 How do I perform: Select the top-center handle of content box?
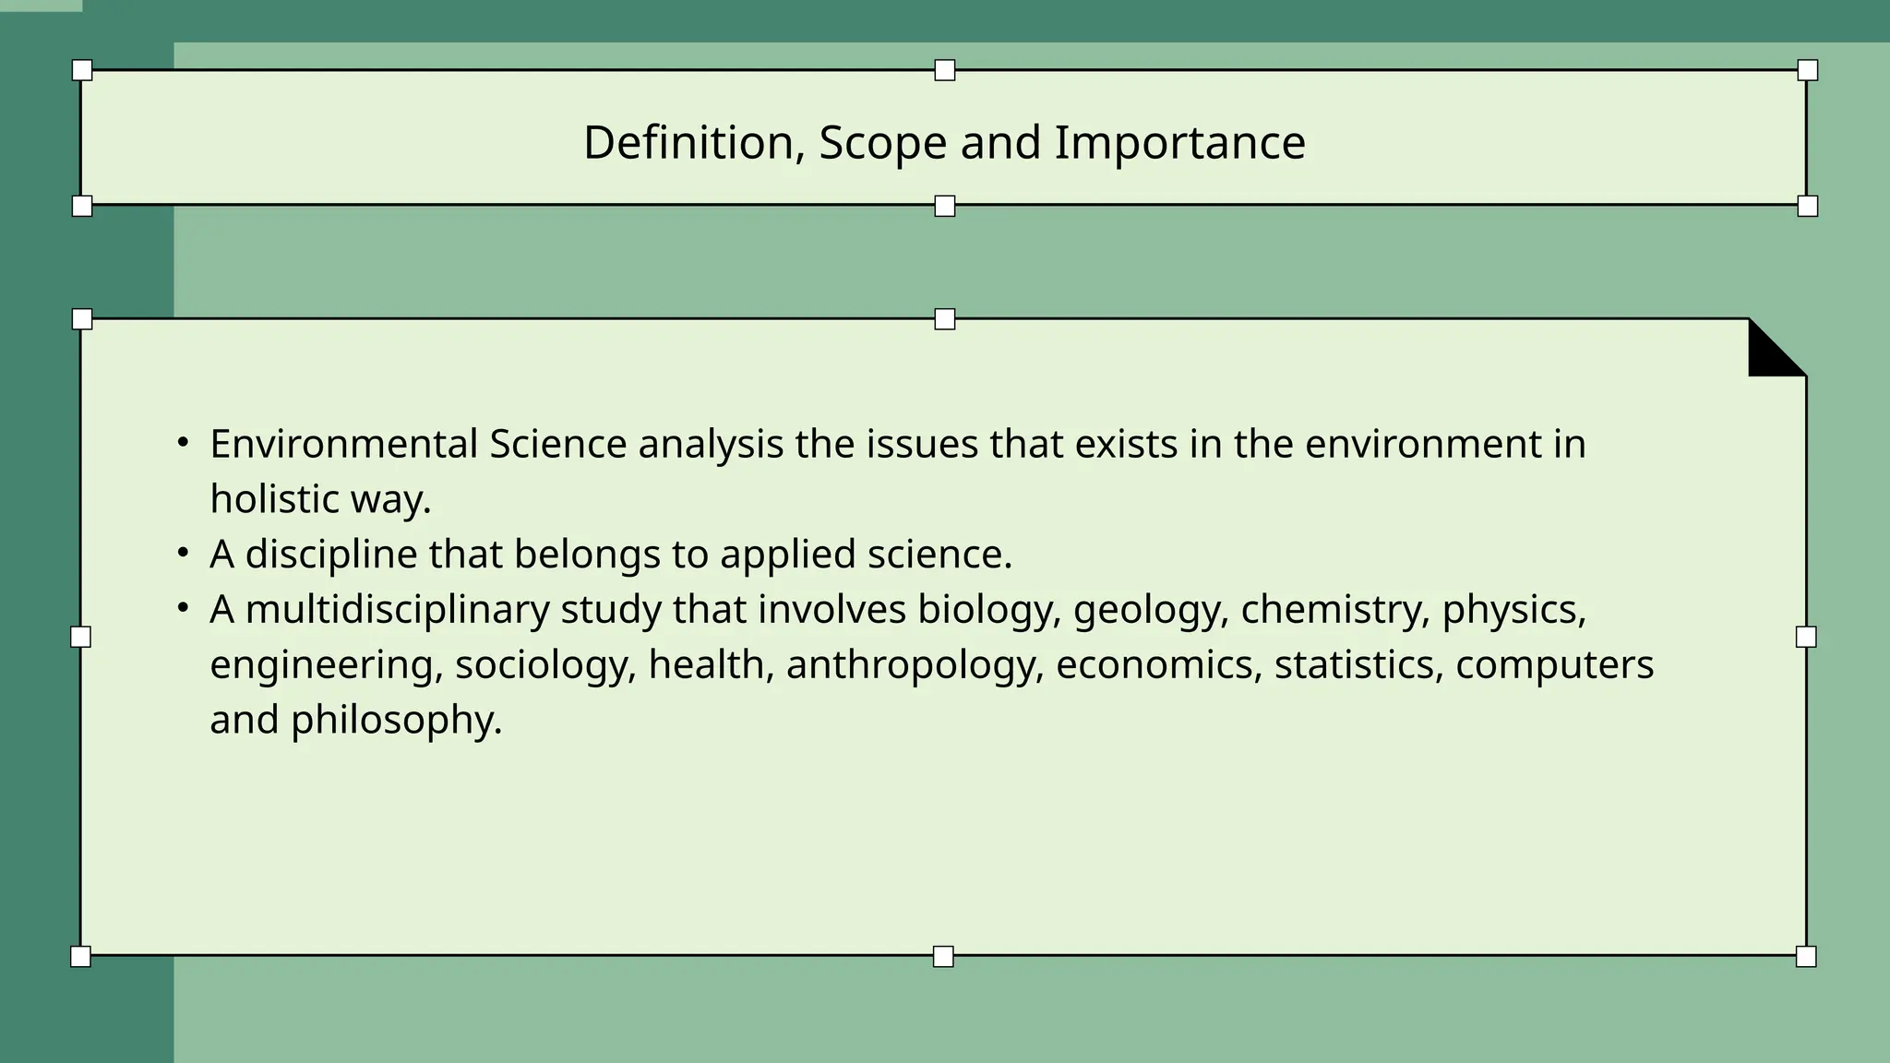pyautogui.click(x=944, y=319)
